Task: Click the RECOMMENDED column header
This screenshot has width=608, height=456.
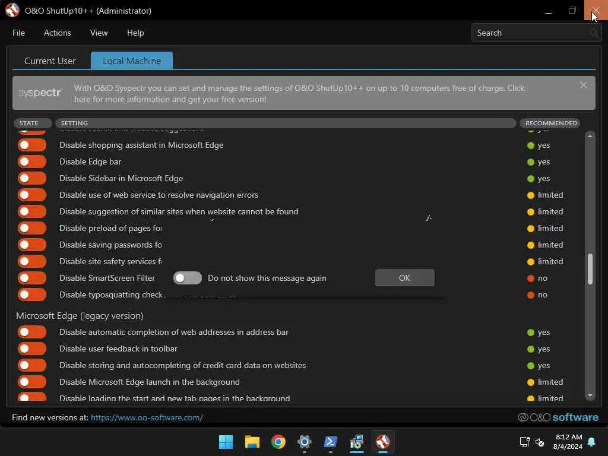Action: click(x=550, y=123)
